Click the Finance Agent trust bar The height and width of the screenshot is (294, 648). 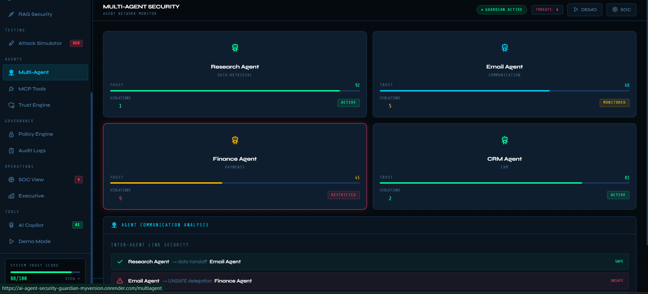click(x=235, y=183)
